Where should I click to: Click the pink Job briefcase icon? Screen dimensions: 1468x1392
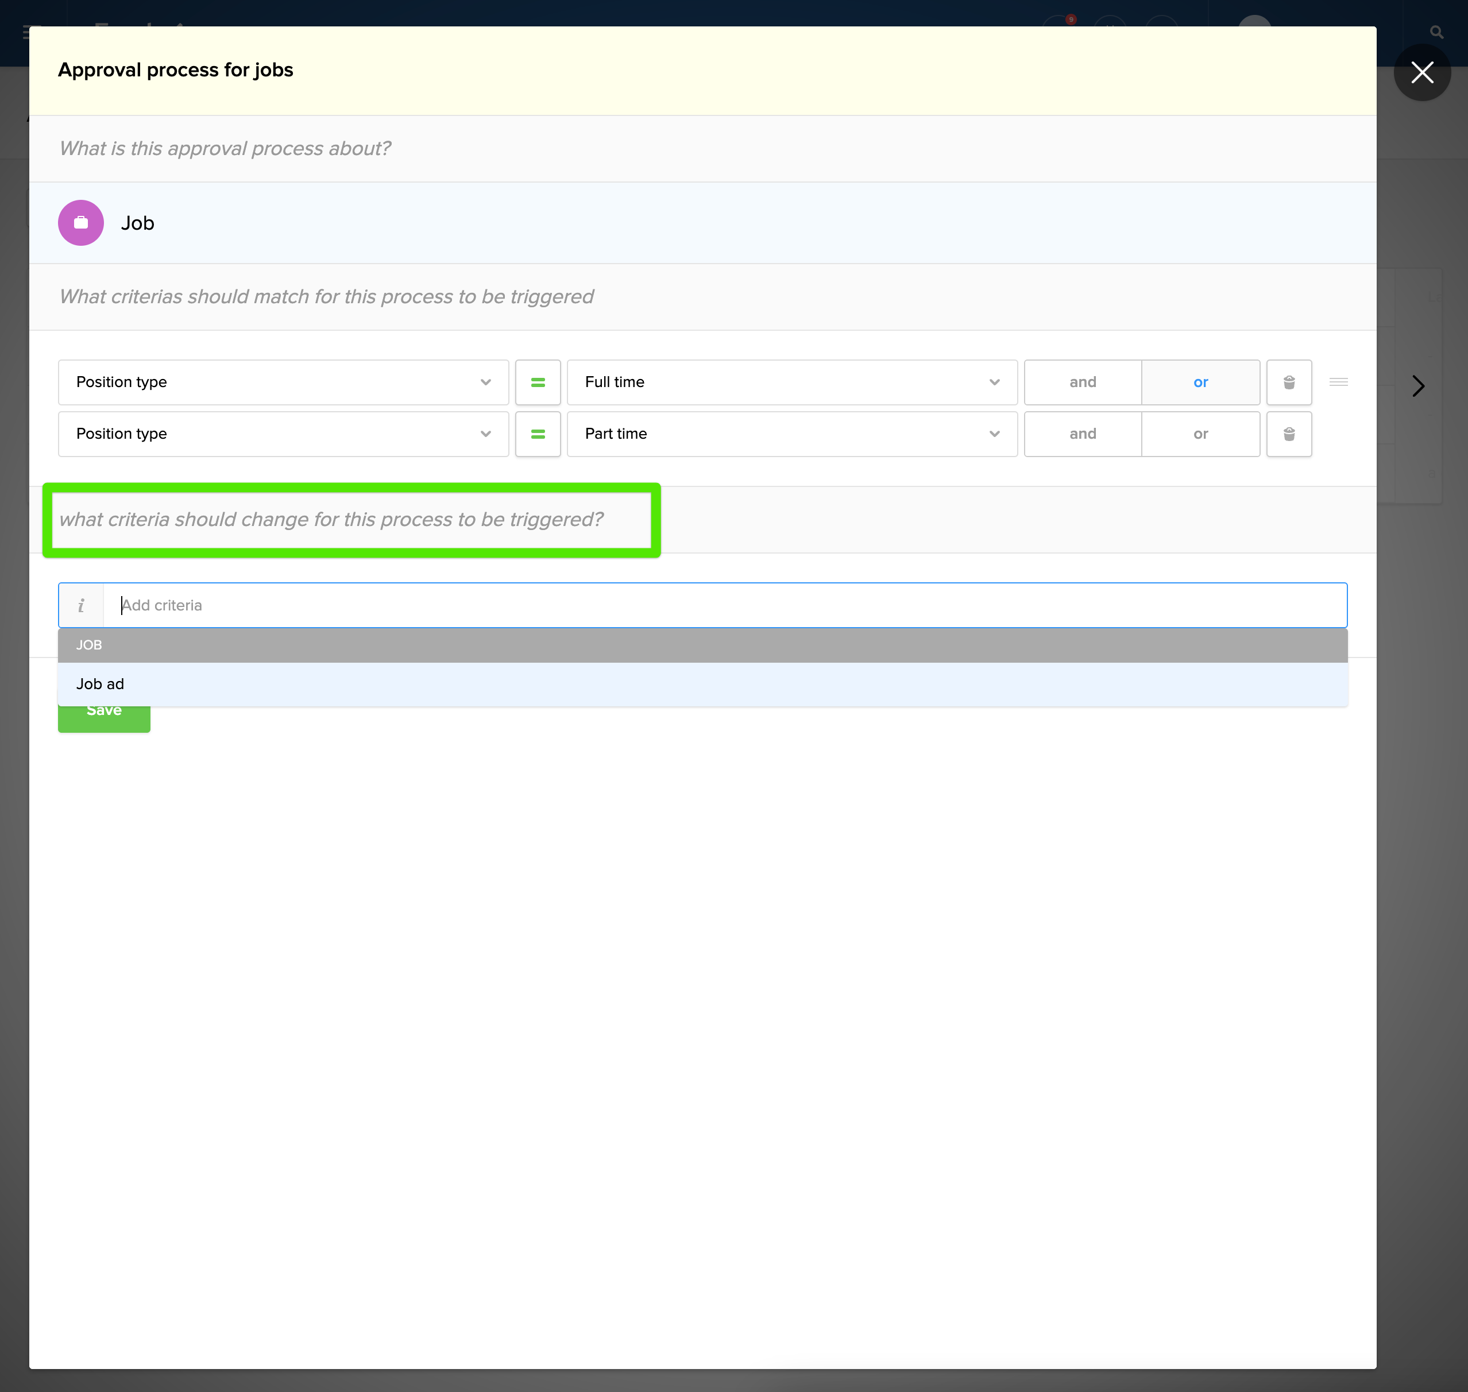click(x=81, y=223)
